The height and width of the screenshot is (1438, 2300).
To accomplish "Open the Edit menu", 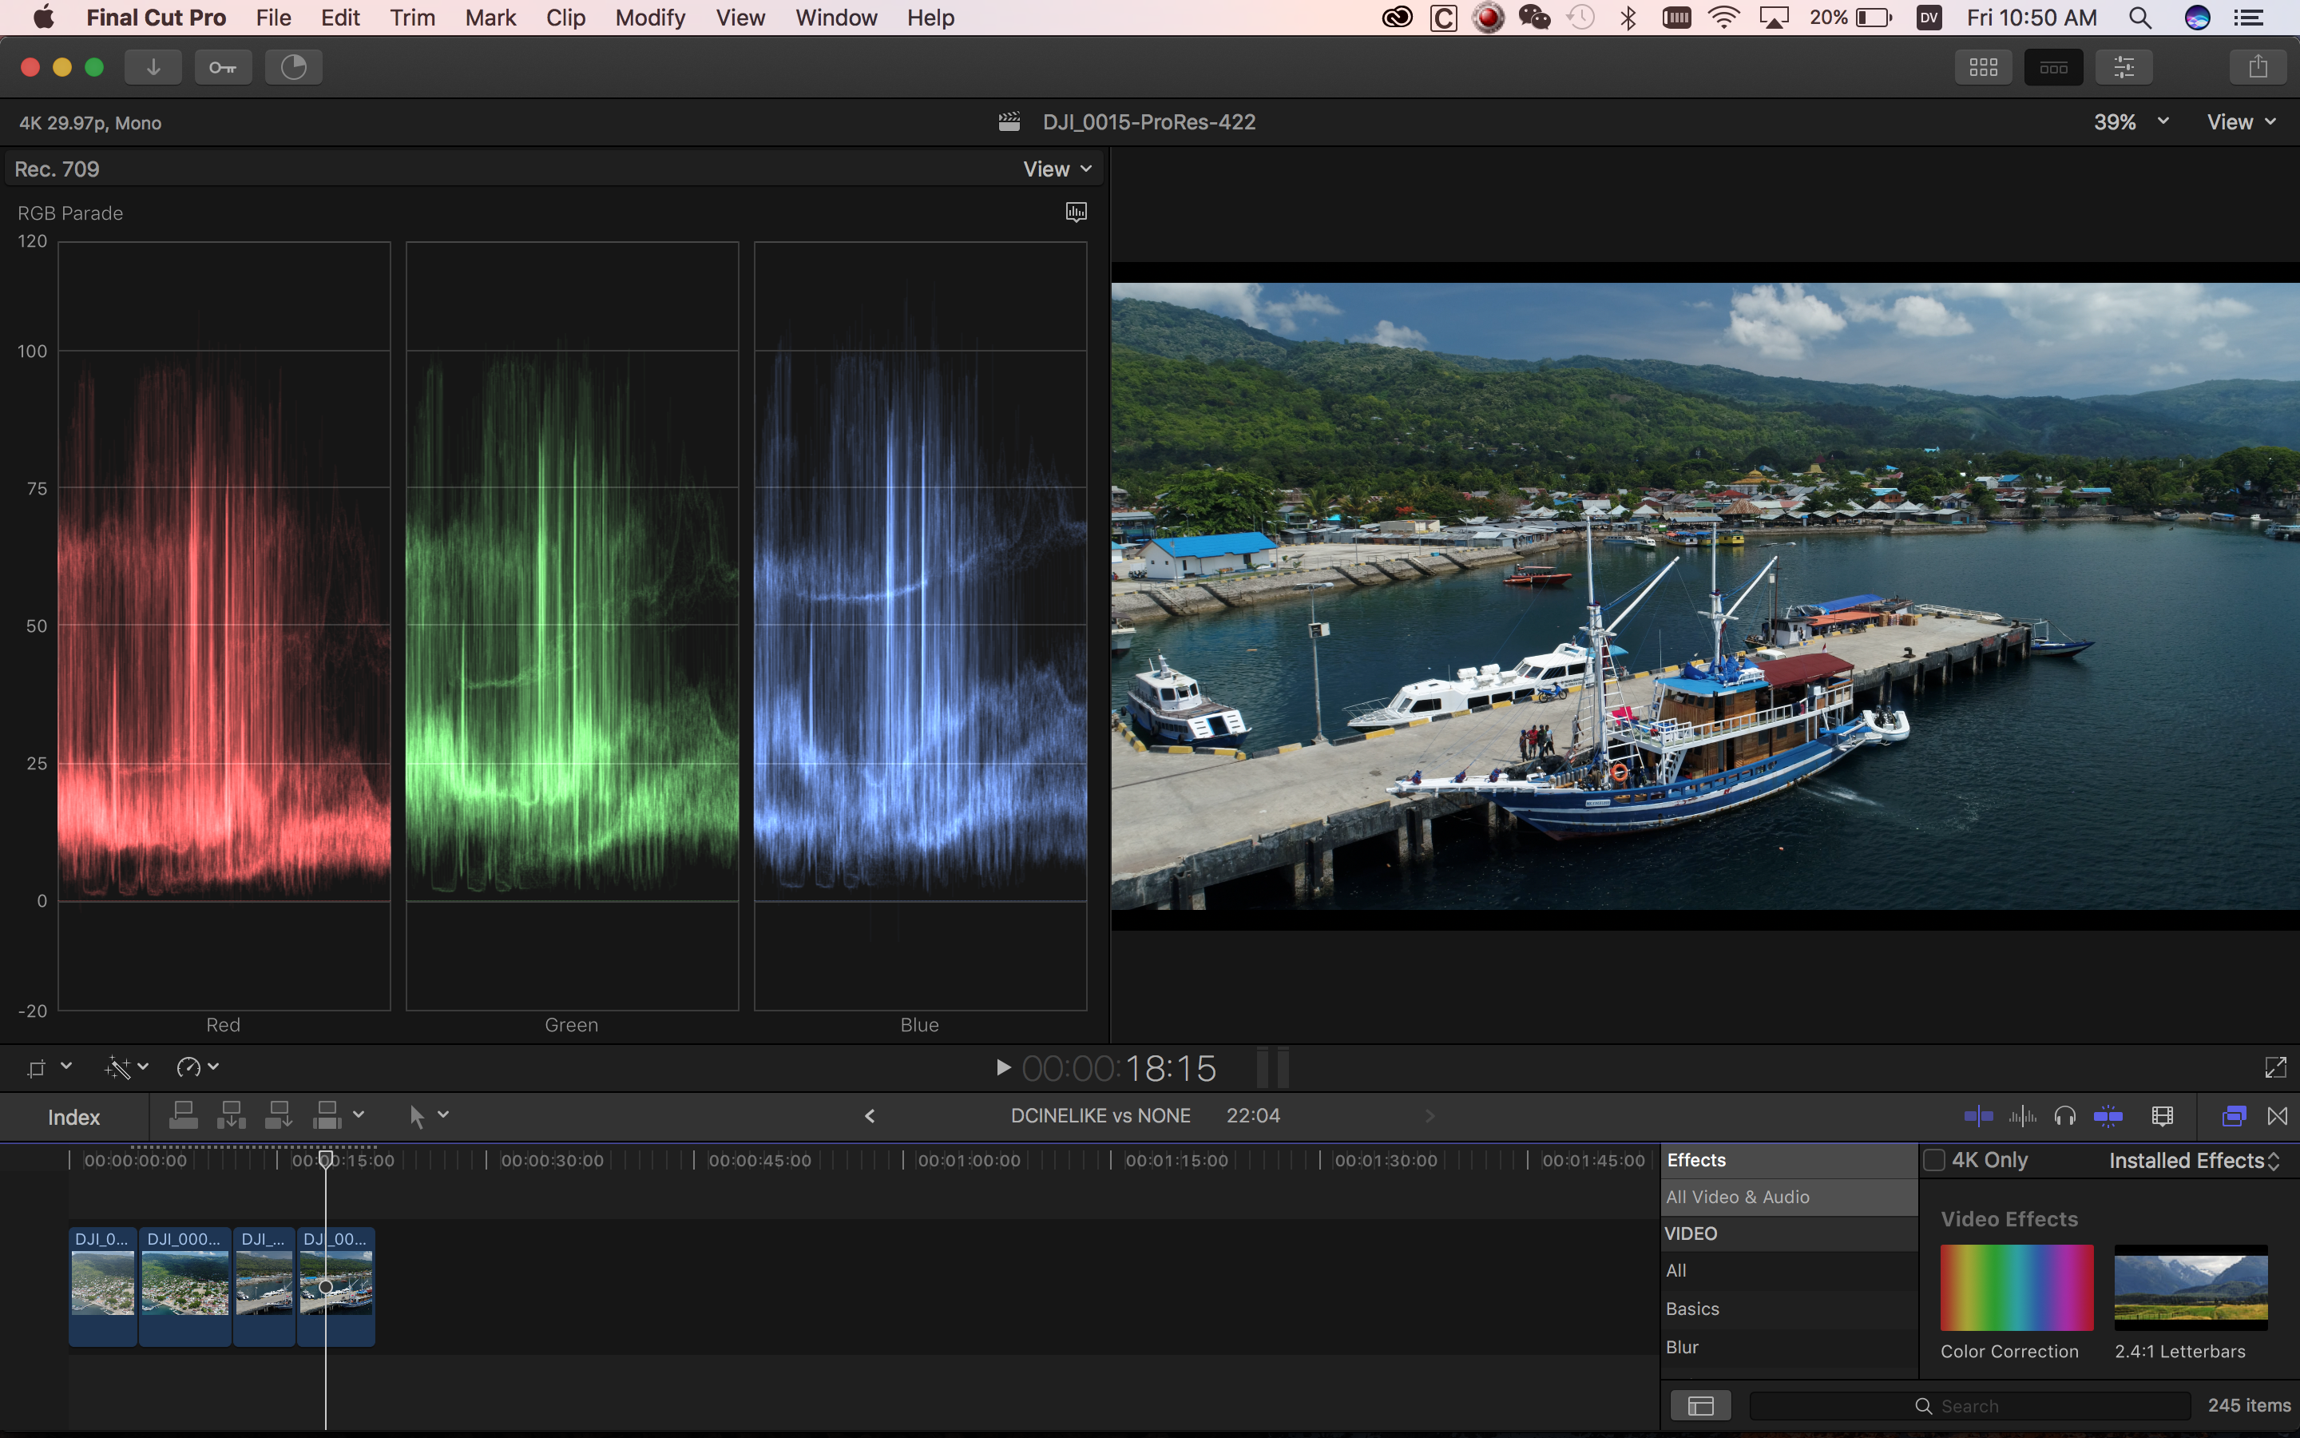I will (340, 18).
